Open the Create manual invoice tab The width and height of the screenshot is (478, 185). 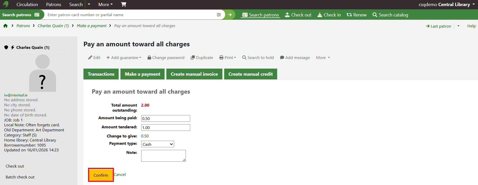(x=194, y=74)
